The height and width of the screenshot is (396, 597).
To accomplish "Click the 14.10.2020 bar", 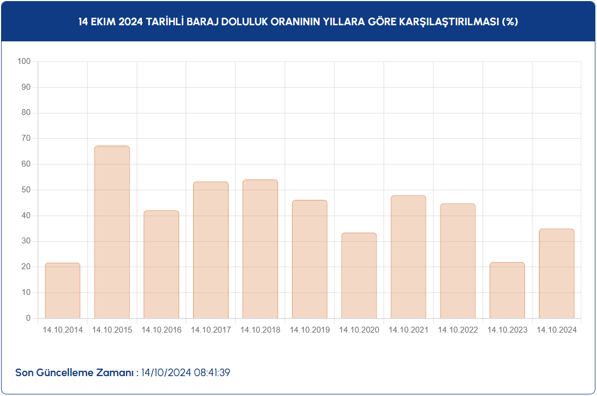I will click(359, 276).
